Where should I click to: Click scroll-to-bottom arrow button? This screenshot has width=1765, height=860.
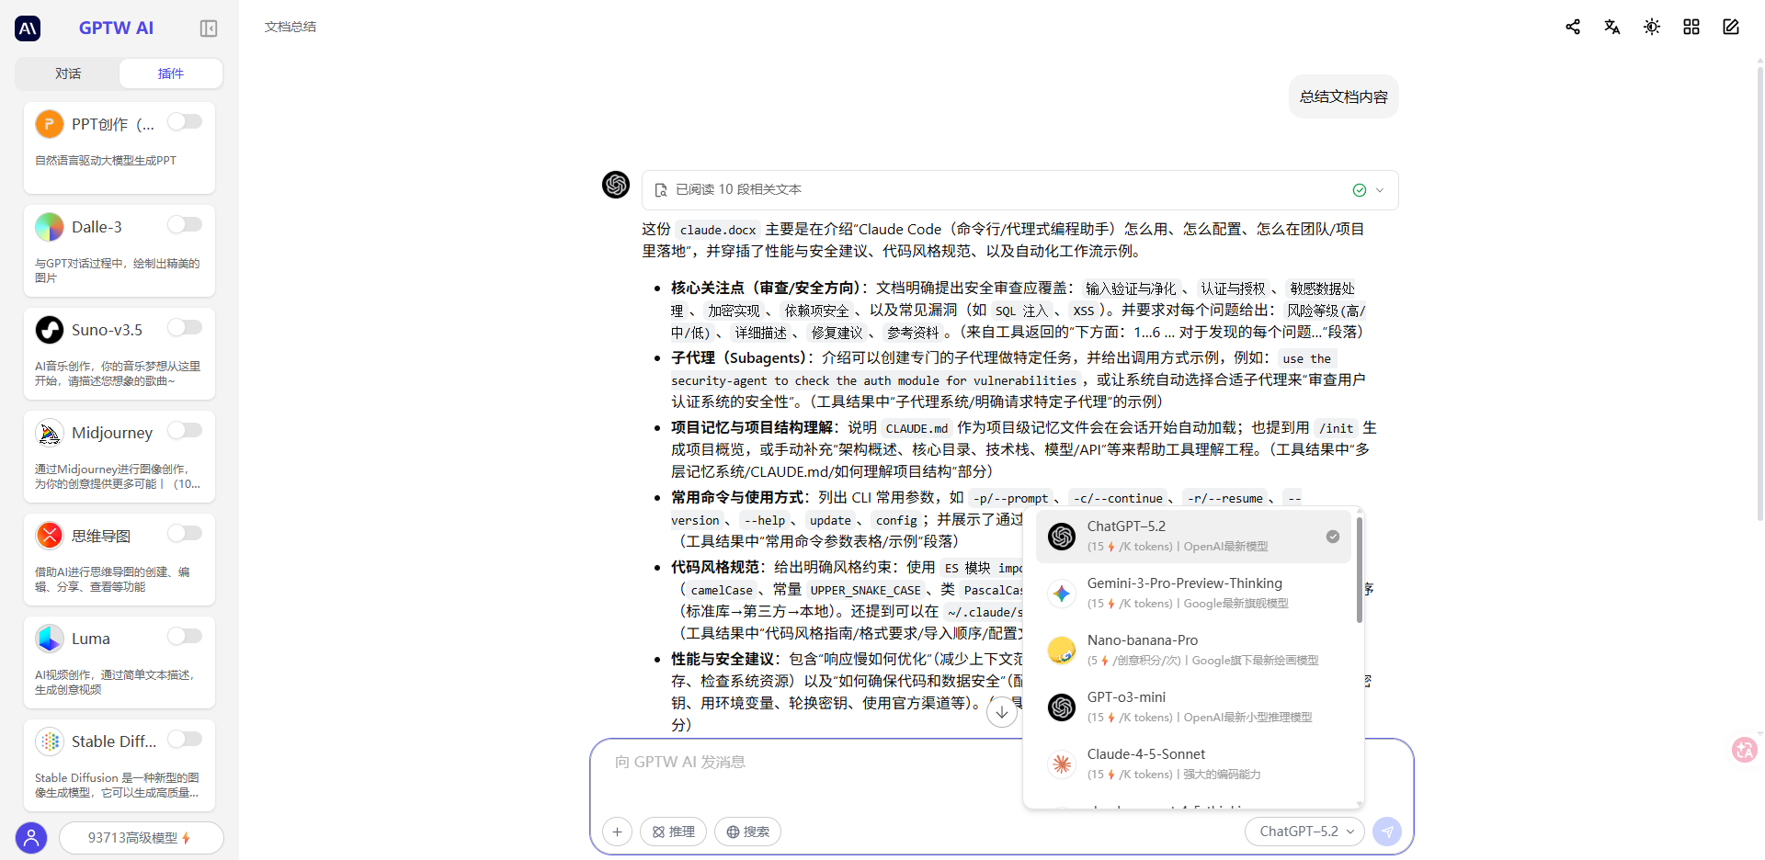coord(1002,711)
